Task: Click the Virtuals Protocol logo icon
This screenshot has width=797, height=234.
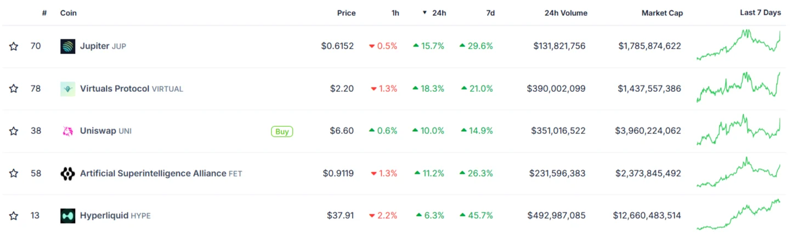Action: coord(67,89)
